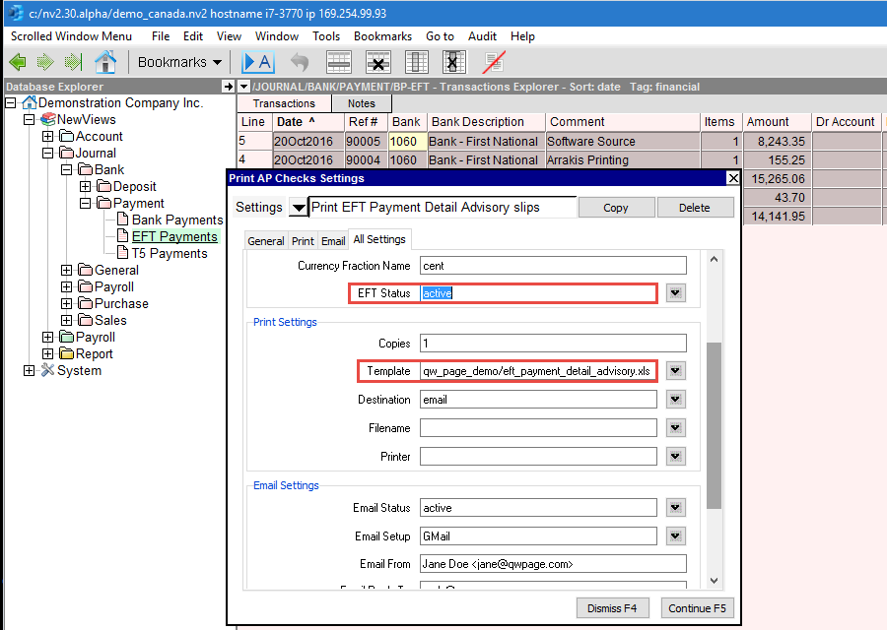887x630 pixels.
Task: Open the Template field dropdown arrow
Action: click(675, 371)
